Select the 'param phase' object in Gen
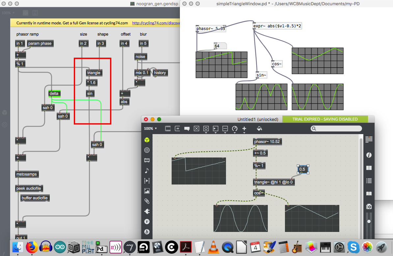 click(x=40, y=43)
